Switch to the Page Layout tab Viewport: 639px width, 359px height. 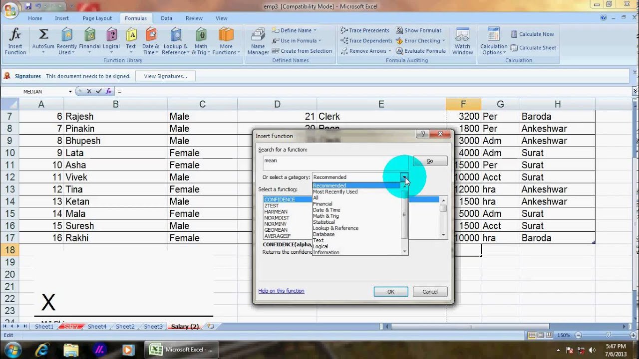click(97, 18)
